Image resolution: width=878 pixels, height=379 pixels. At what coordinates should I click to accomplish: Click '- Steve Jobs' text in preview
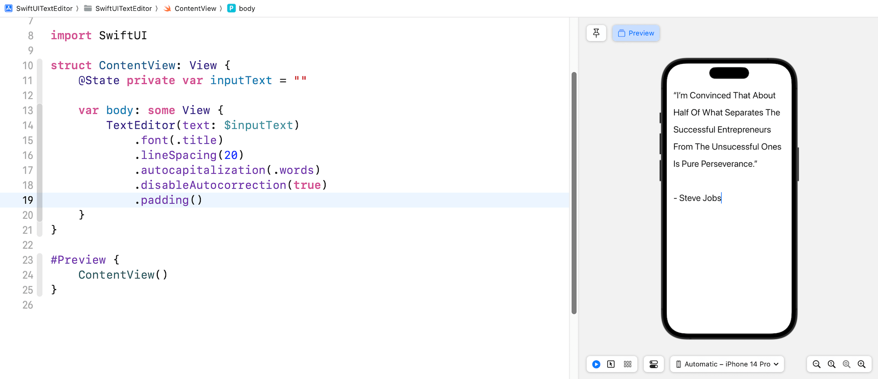[697, 198]
